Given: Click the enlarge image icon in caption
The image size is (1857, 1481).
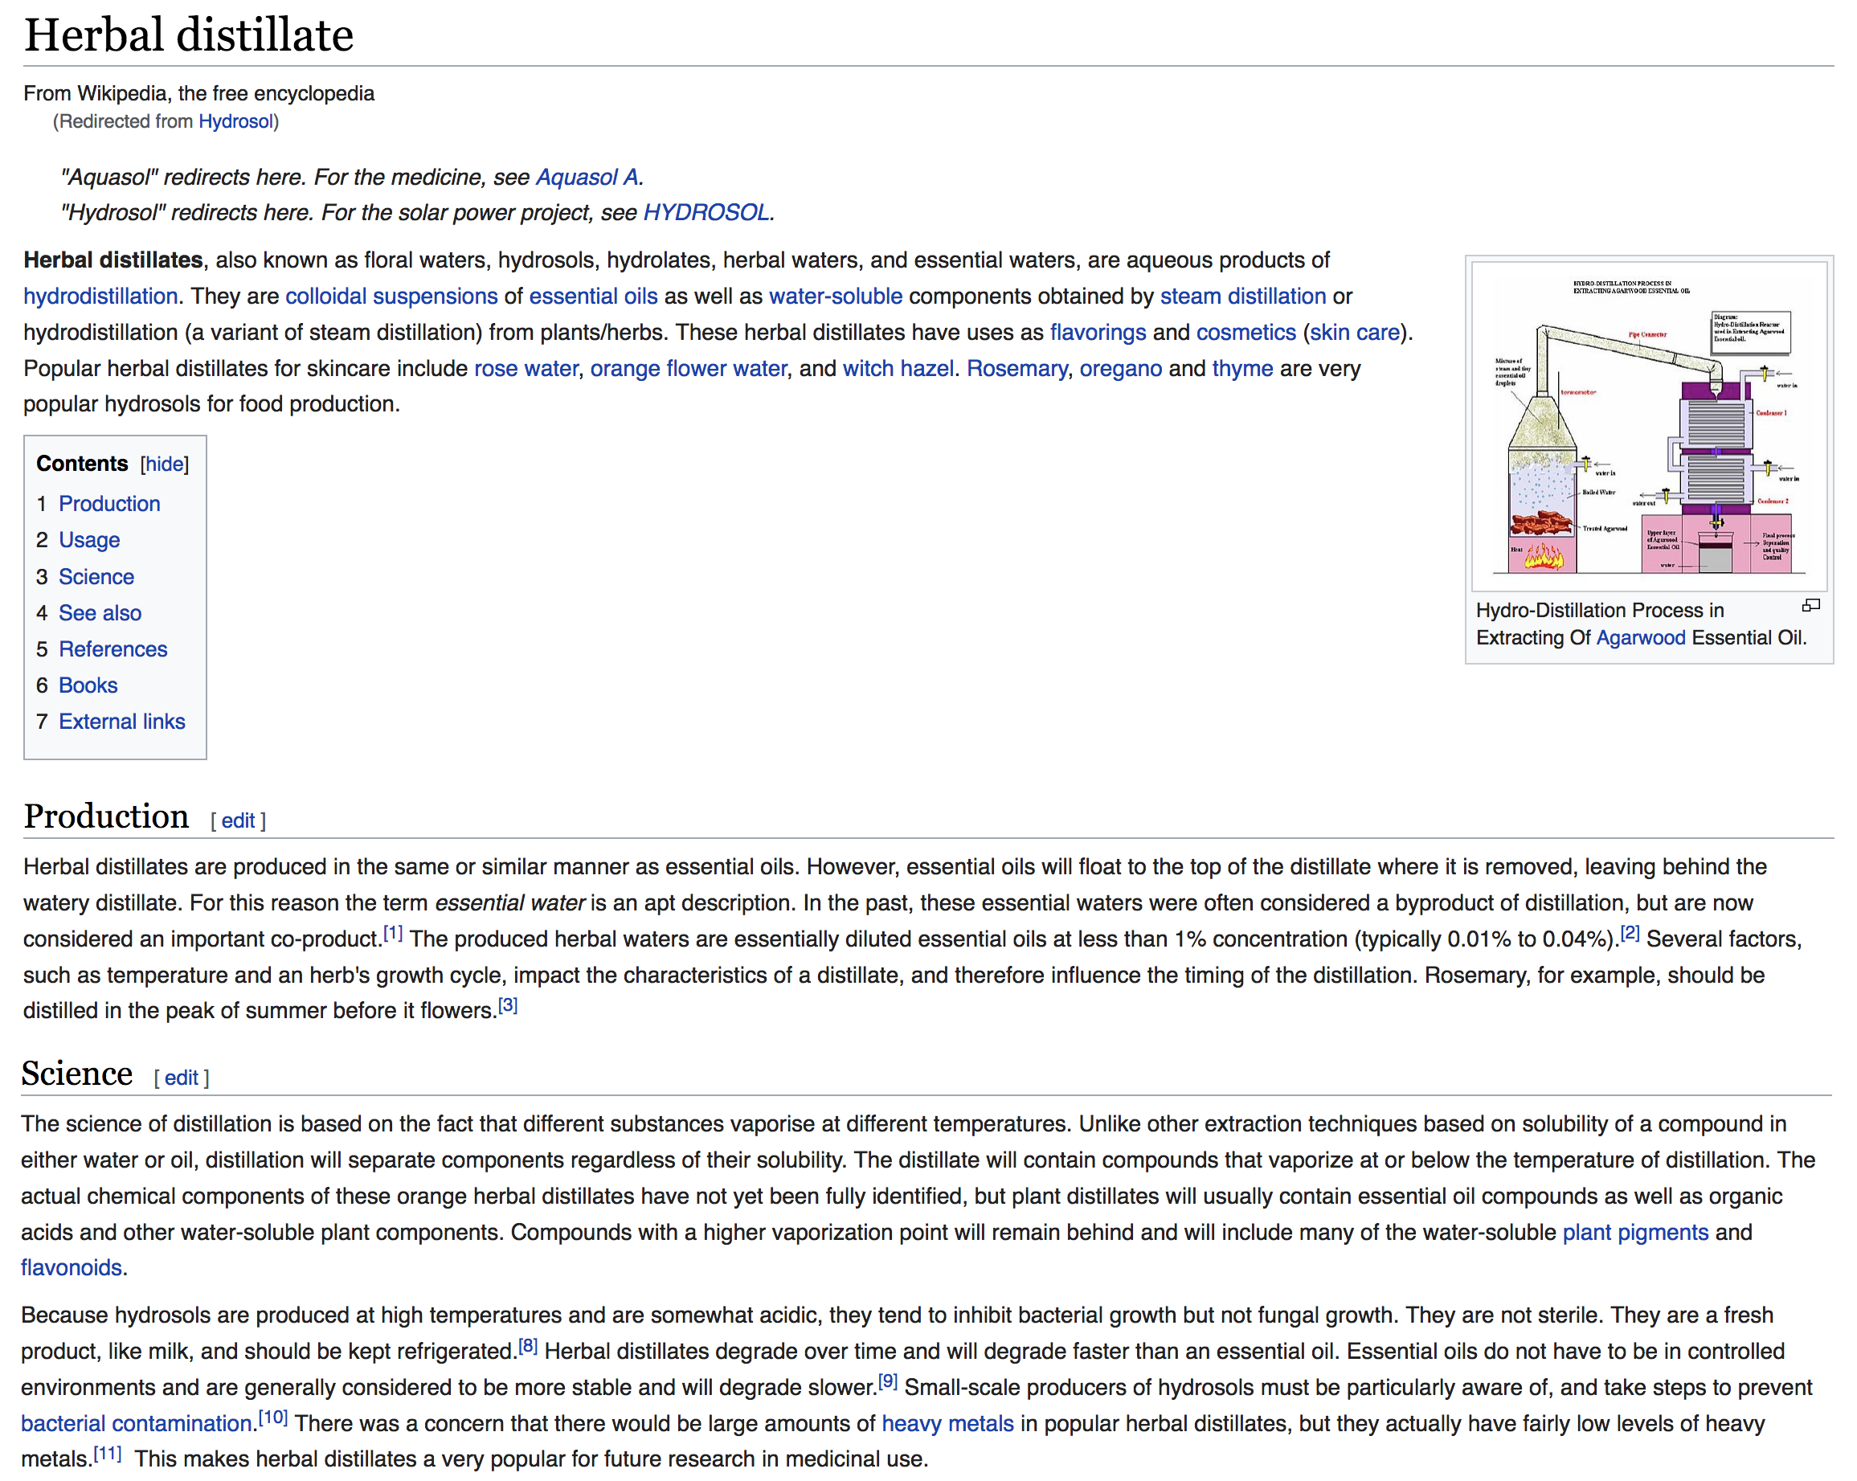Looking at the screenshot, I should 1810,606.
